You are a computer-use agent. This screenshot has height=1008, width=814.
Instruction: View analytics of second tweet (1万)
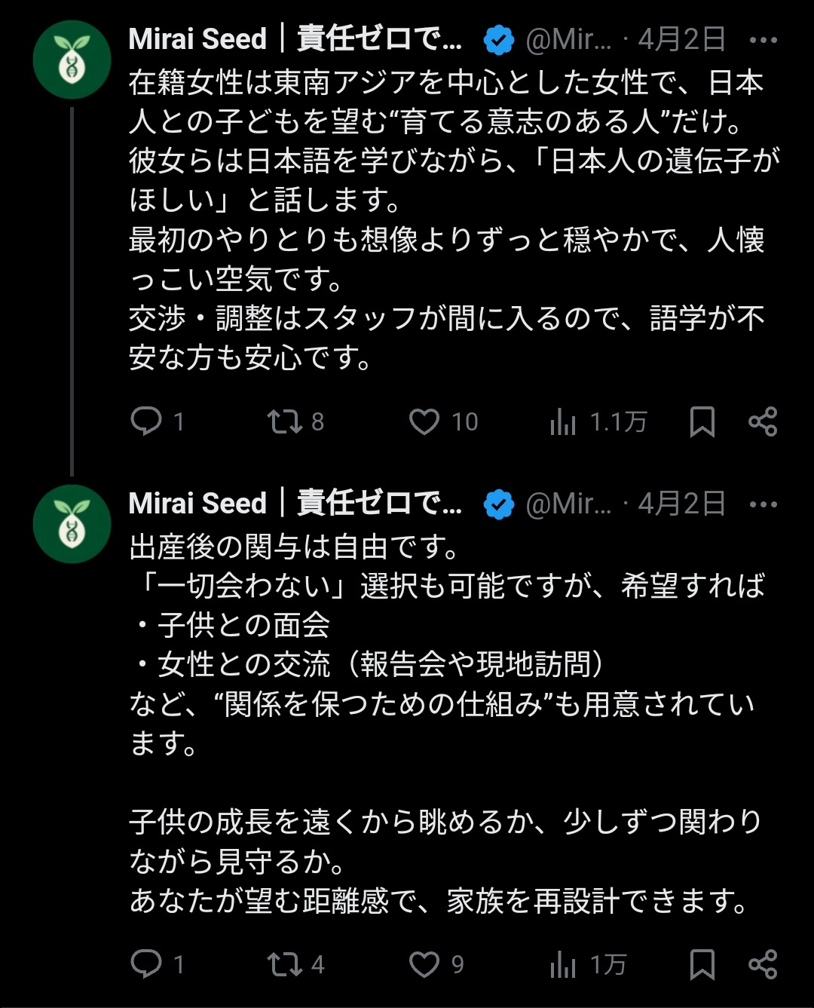[x=563, y=965]
